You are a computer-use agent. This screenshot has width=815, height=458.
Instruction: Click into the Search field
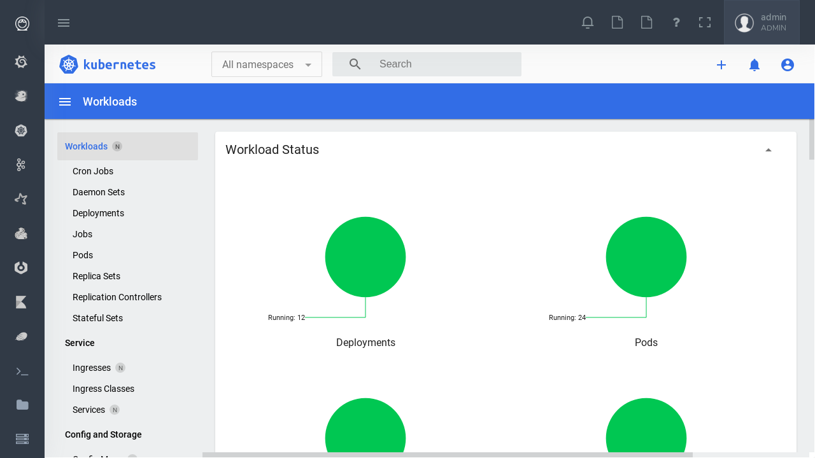pyautogui.click(x=427, y=64)
